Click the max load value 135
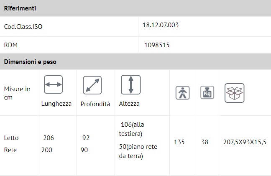 (179, 142)
